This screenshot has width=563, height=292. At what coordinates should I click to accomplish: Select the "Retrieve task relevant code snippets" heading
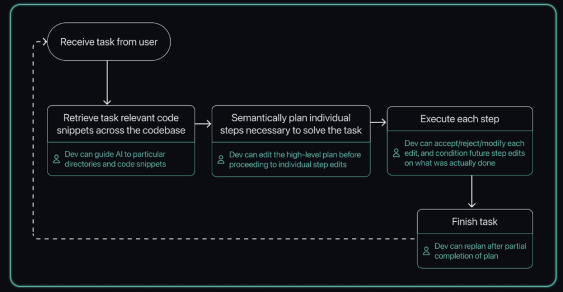coord(121,124)
